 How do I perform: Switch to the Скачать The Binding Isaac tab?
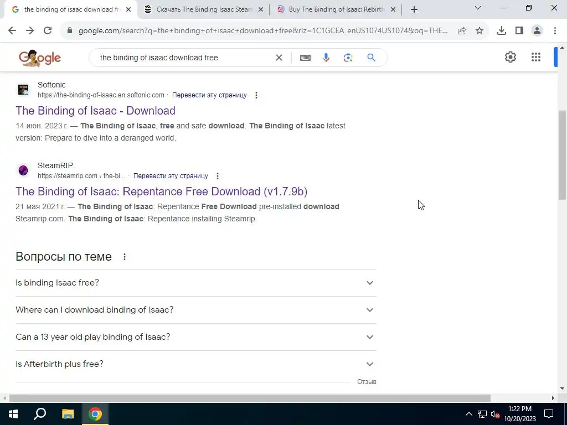coord(204,9)
